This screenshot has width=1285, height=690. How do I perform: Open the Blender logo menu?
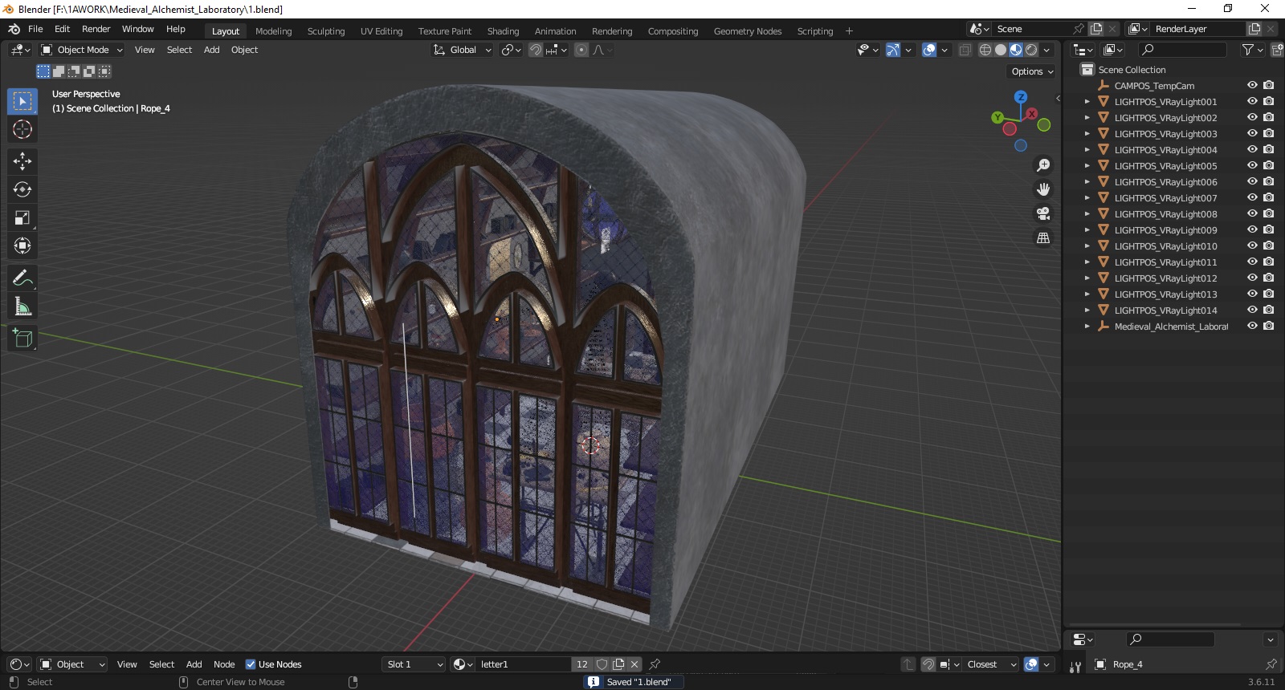point(14,29)
